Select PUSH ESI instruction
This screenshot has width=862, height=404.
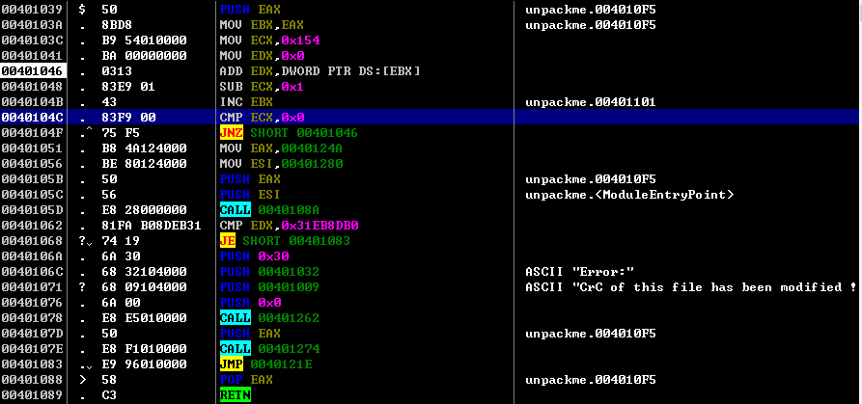[250, 195]
